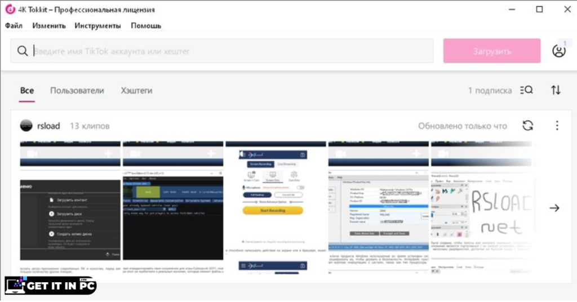The width and height of the screenshot is (577, 302).
Task: Click the 13 клипов label
Action: (x=90, y=126)
